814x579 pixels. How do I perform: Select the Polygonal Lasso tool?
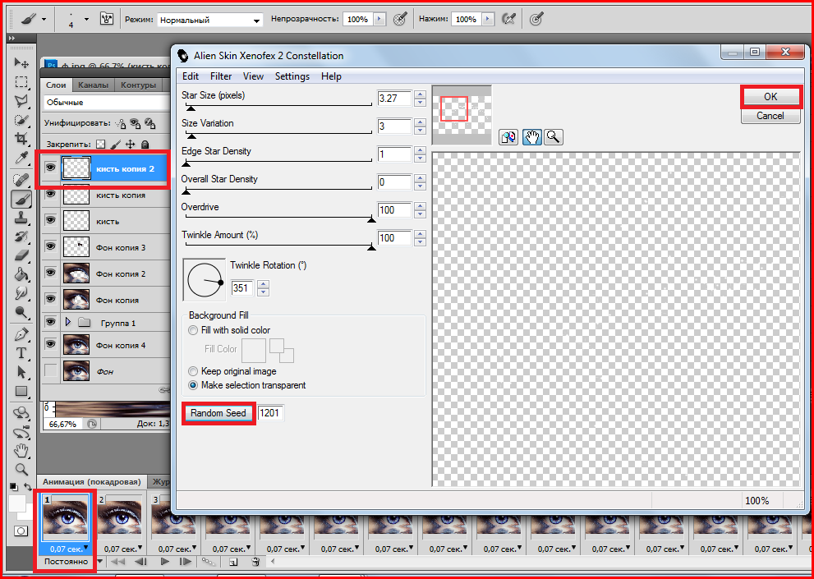coord(21,101)
